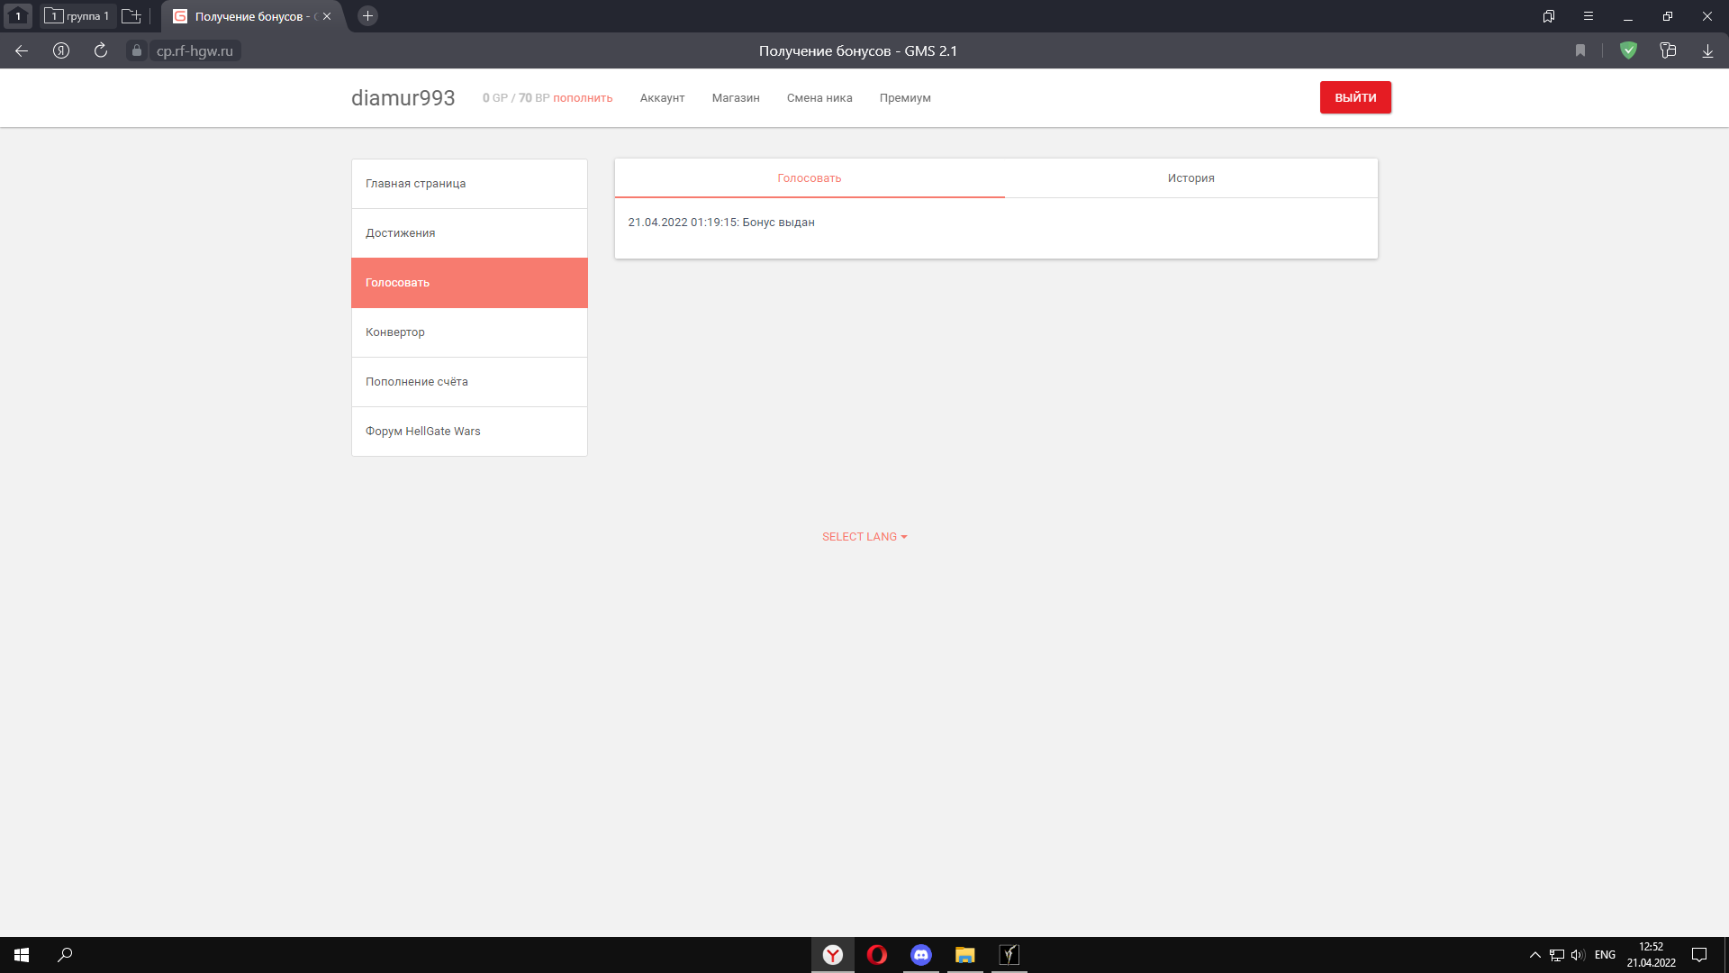Screen dimensions: 1729x973
Task: Open the Windows Start menu
Action: [22, 955]
